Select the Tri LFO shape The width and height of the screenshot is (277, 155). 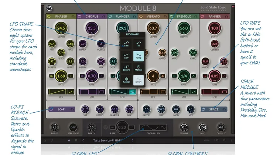click(x=138, y=44)
